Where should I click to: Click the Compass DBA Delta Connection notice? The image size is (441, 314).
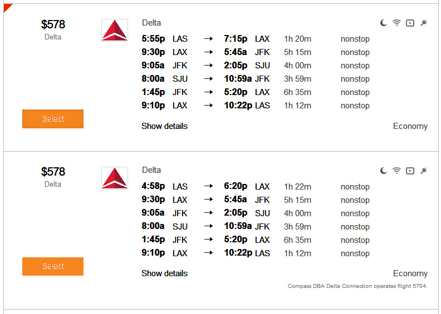click(357, 286)
